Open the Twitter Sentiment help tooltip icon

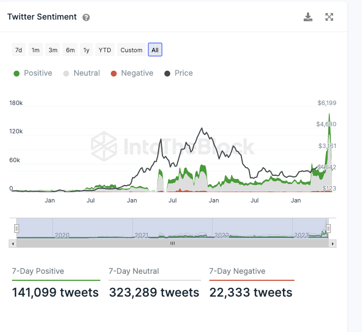[86, 17]
